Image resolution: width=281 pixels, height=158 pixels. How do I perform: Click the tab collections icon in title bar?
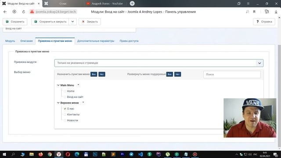click(x=239, y=4)
